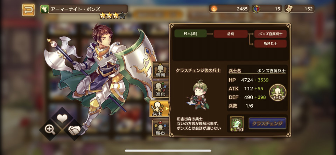
Task: Click the クラスチェンジ class change button
Action: click(267, 123)
